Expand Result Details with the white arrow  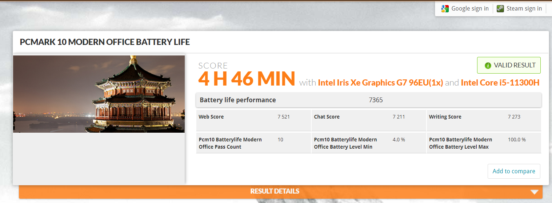coord(534,192)
